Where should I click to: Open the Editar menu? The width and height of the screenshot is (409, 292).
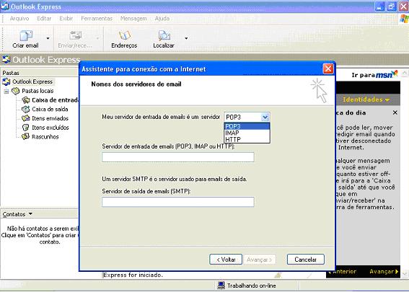[44, 19]
